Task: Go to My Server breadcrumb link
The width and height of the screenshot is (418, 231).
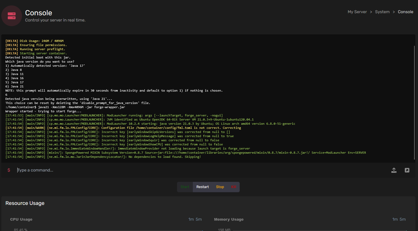Action: pyautogui.click(x=357, y=12)
